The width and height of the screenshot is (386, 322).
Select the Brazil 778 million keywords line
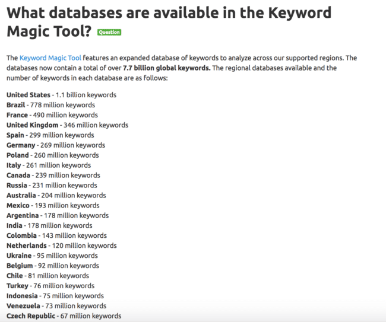click(50, 105)
